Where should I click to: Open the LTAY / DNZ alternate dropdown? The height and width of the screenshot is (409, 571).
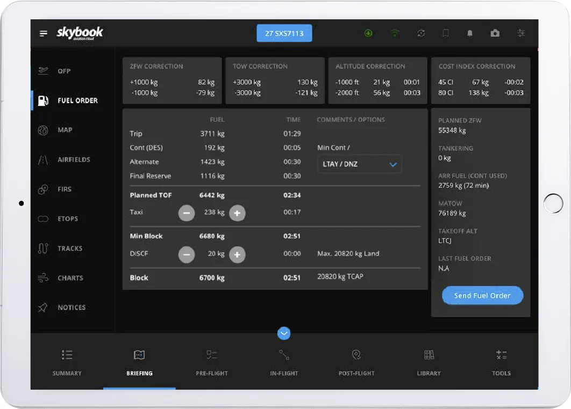pos(359,164)
